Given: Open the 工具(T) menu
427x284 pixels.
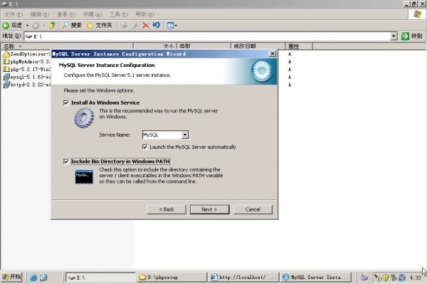Looking at the screenshot, I should coord(118,14).
